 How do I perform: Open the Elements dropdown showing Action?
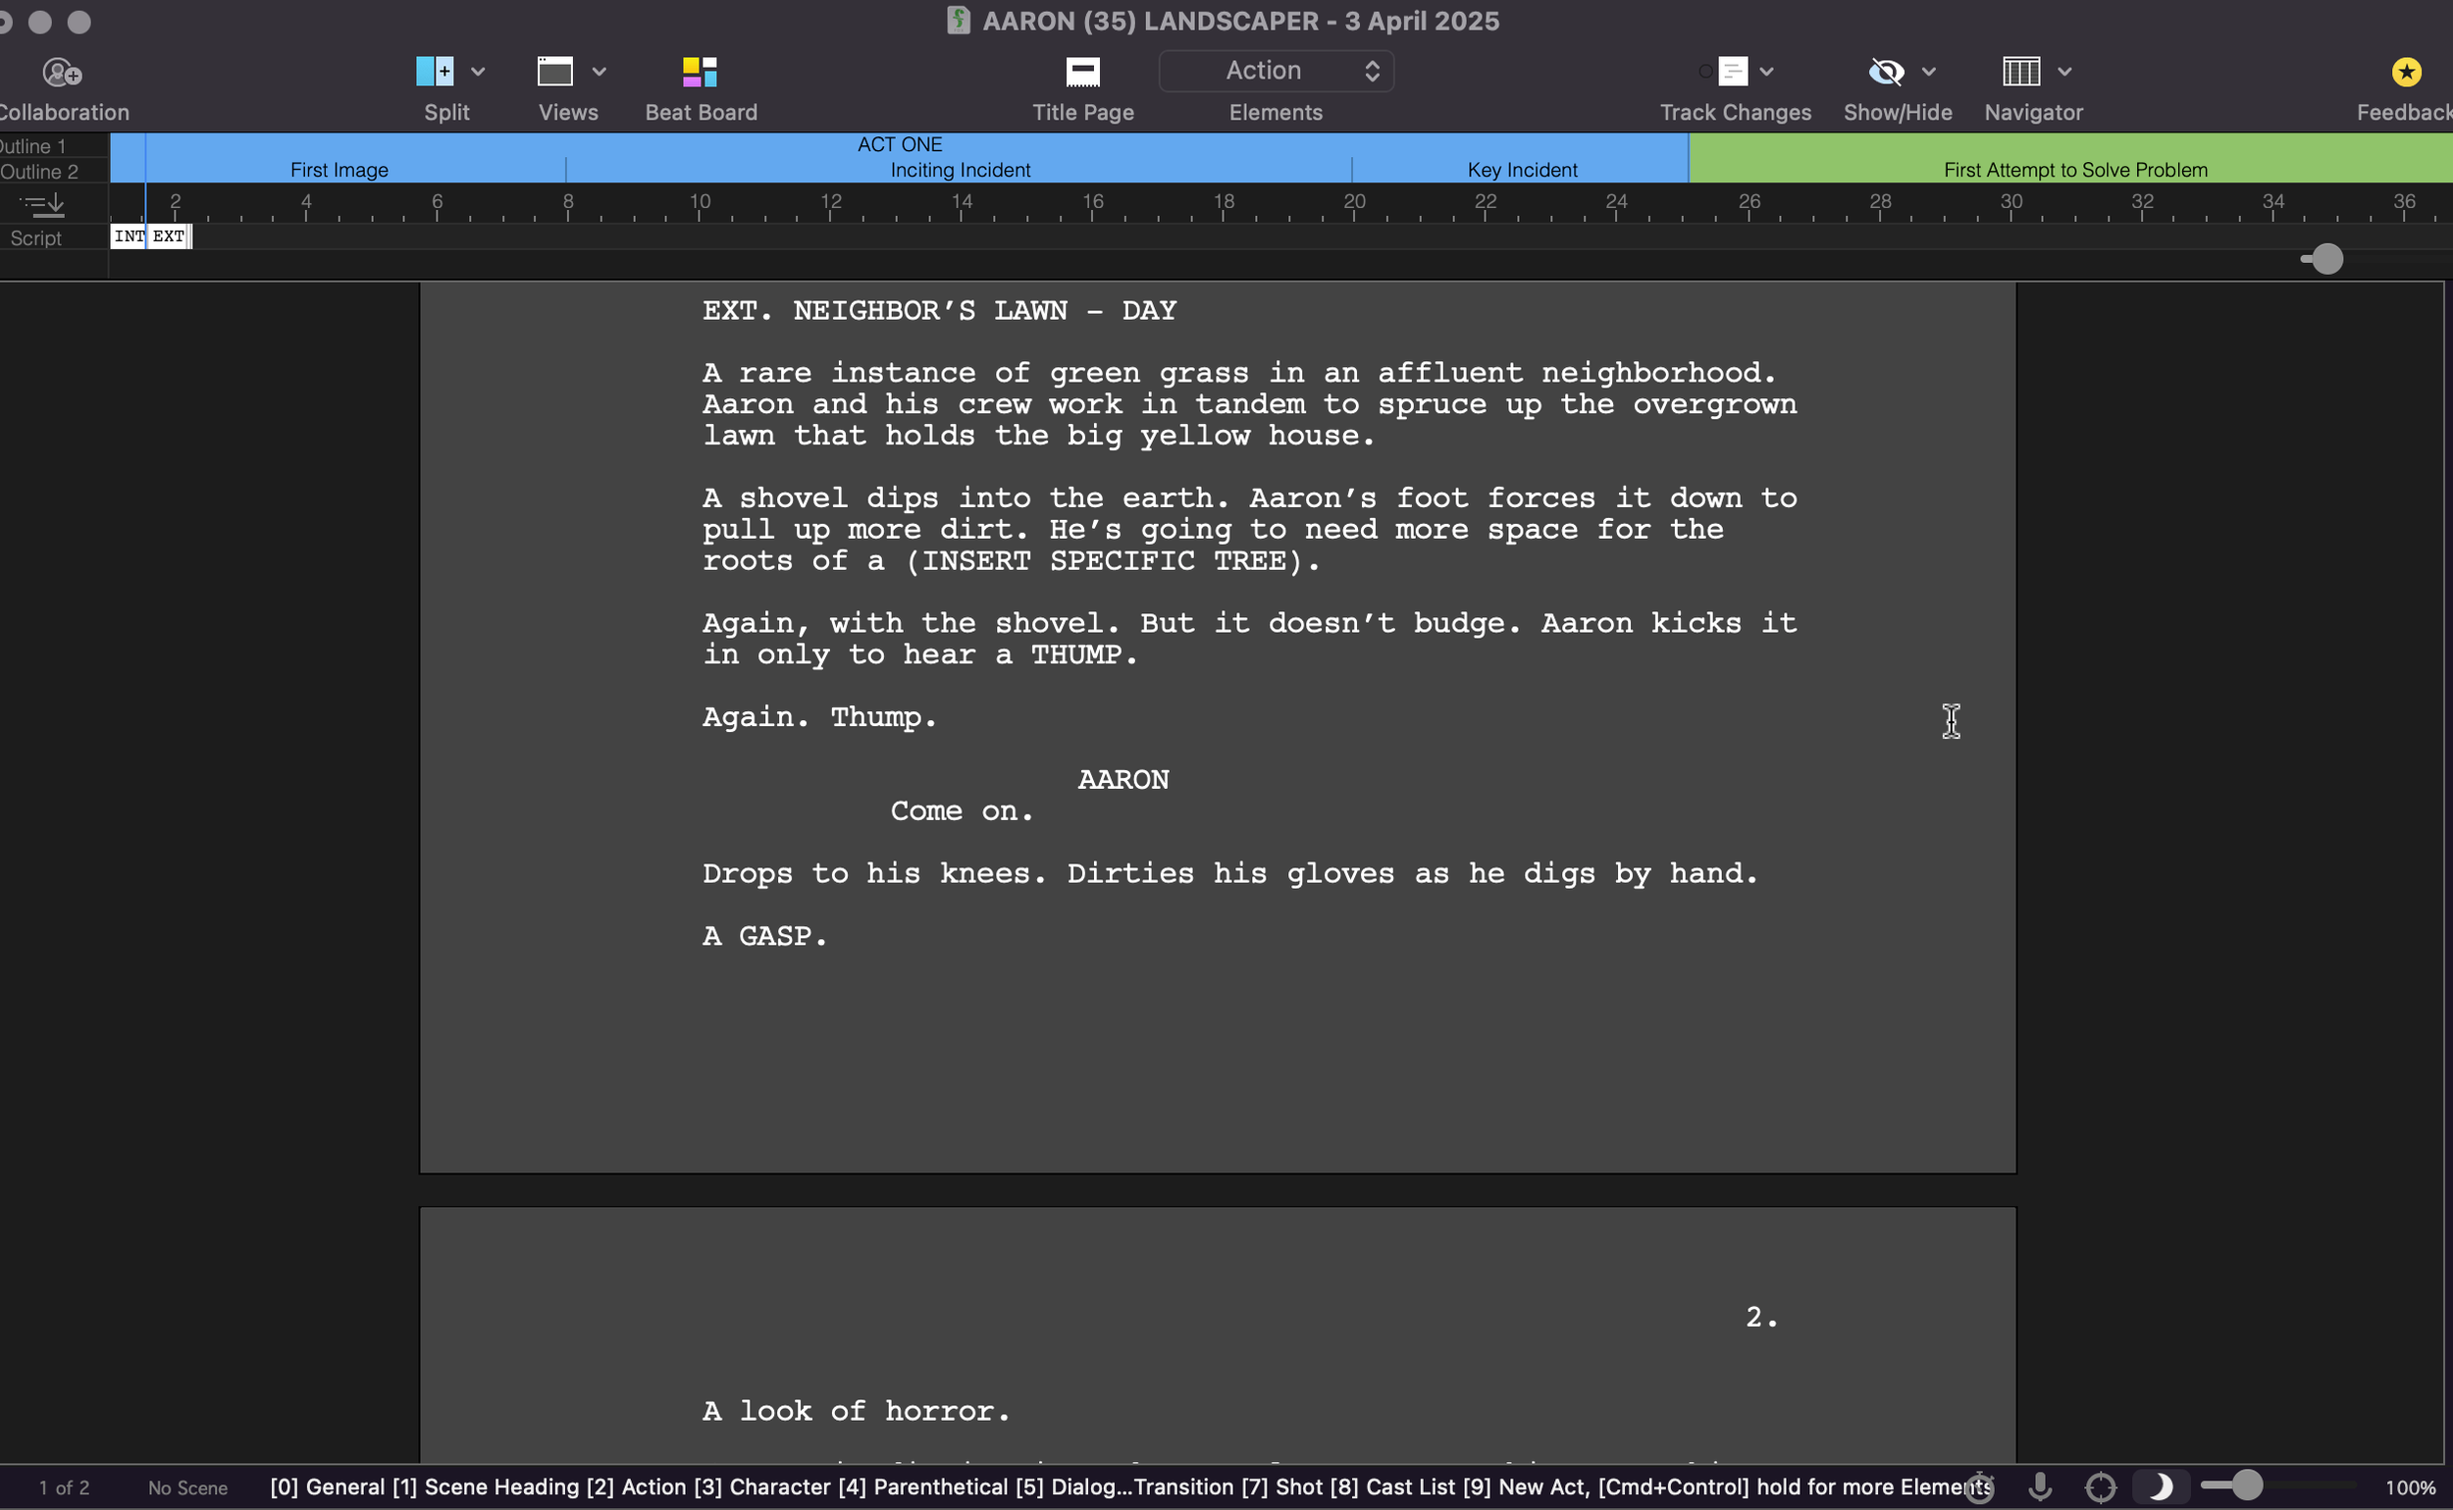(1276, 71)
